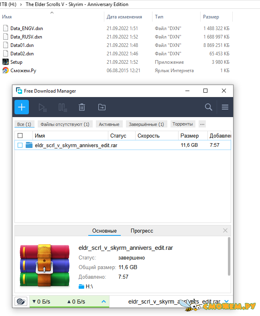Click 8 869 251 КБ size cell

[x=216, y=45]
